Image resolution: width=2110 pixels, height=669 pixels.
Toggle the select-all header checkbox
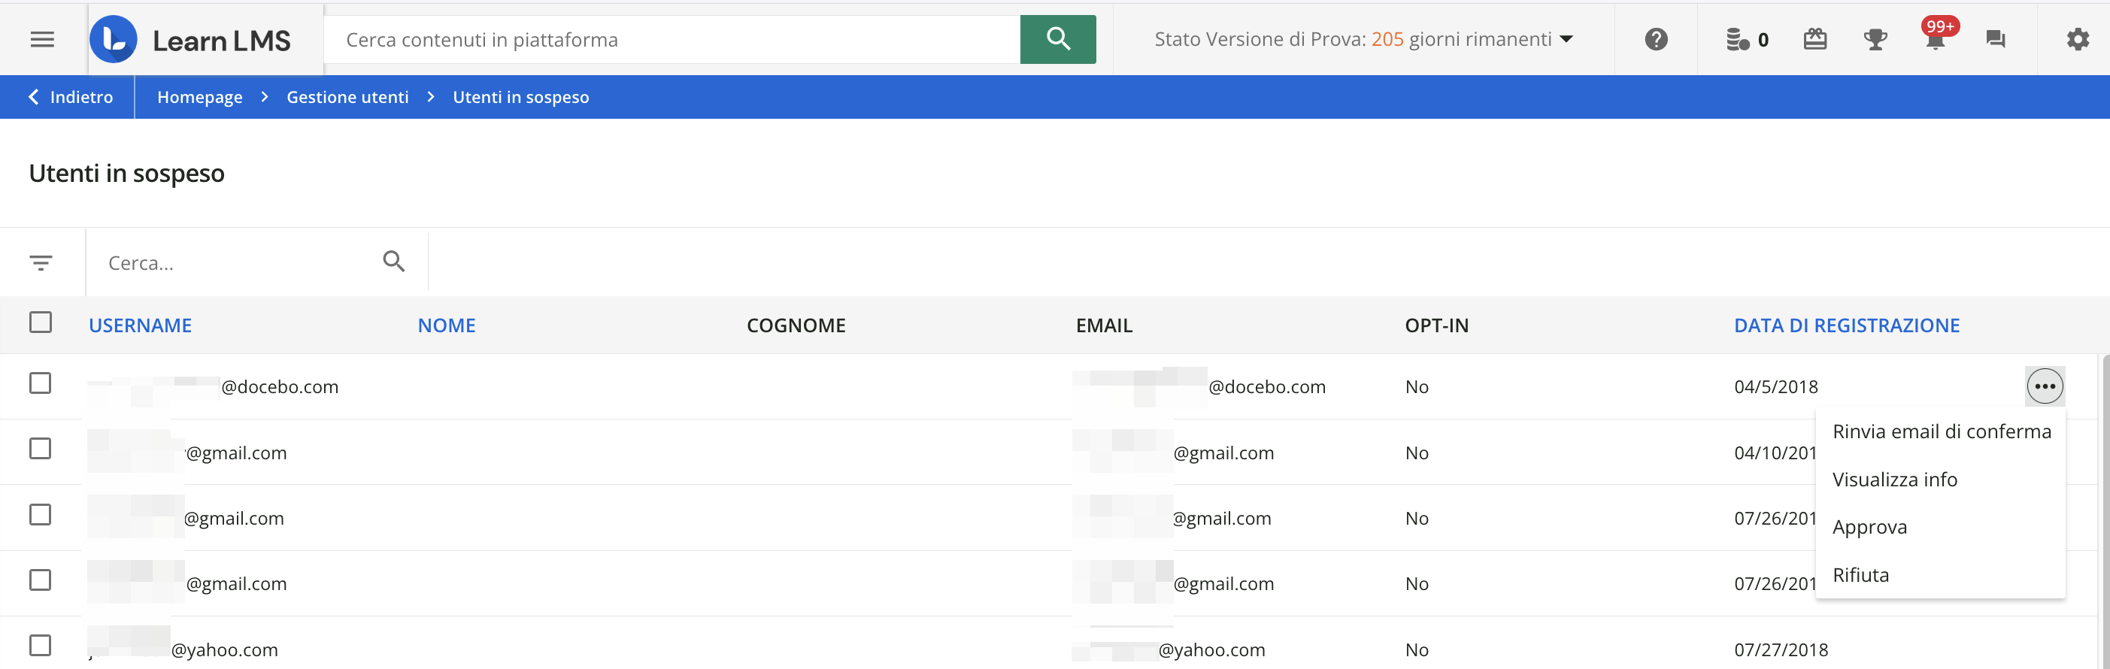pos(41,322)
